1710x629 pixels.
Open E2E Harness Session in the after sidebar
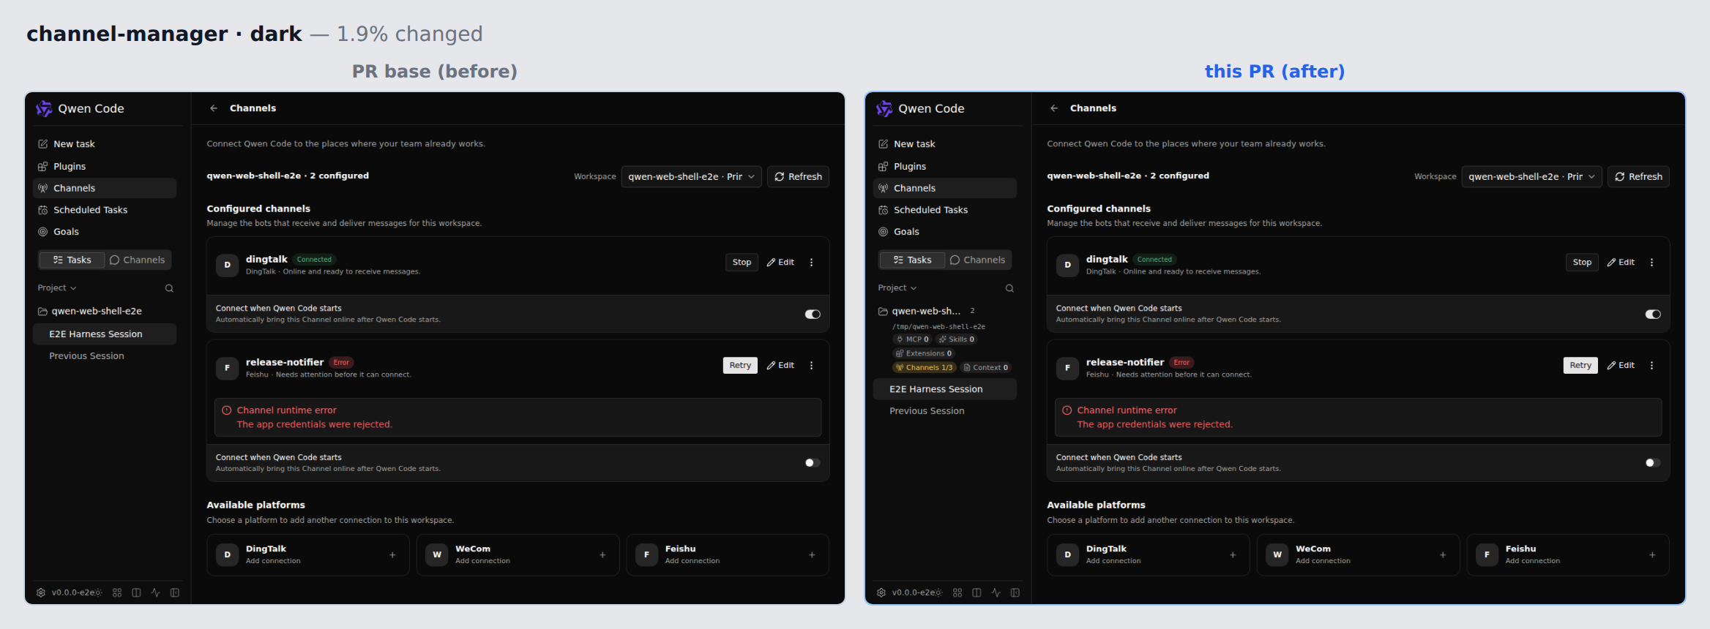click(945, 389)
